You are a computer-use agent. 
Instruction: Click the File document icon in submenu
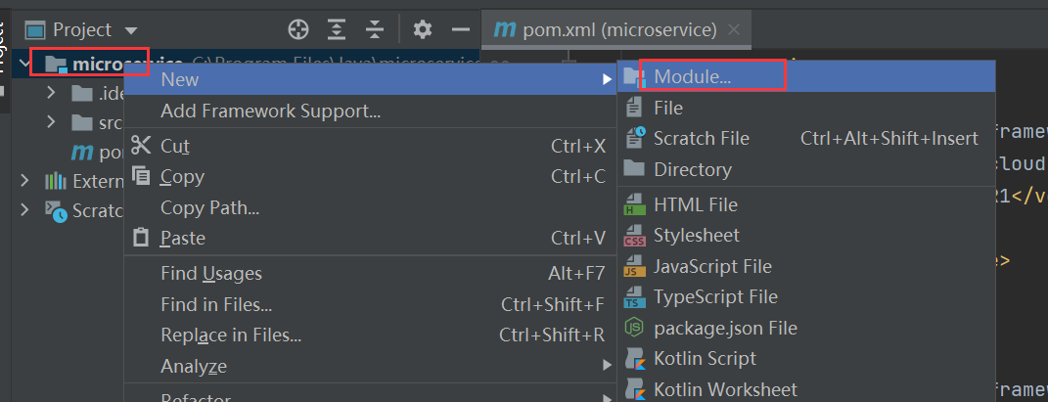tap(634, 108)
